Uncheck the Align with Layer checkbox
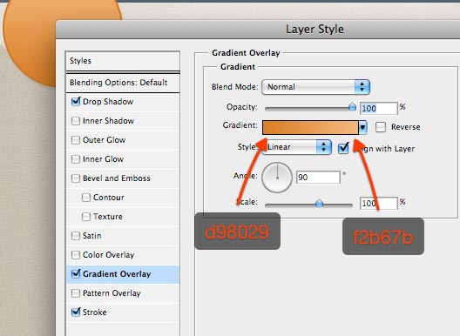This screenshot has width=460, height=336. tap(343, 148)
